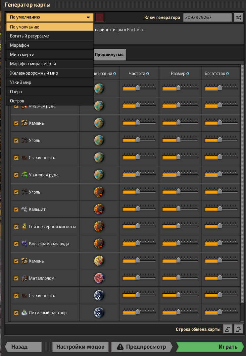
Task: Click the planet icon in Гейзер серной кислоты row
Action: (x=99, y=227)
